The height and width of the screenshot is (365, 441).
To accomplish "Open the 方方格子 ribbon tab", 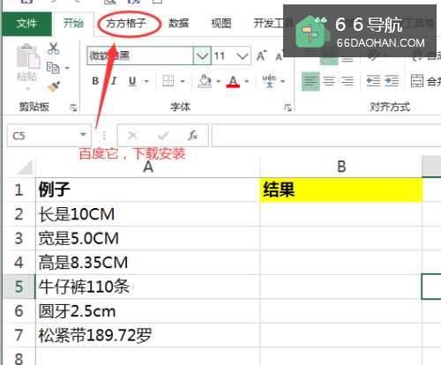I will [126, 23].
